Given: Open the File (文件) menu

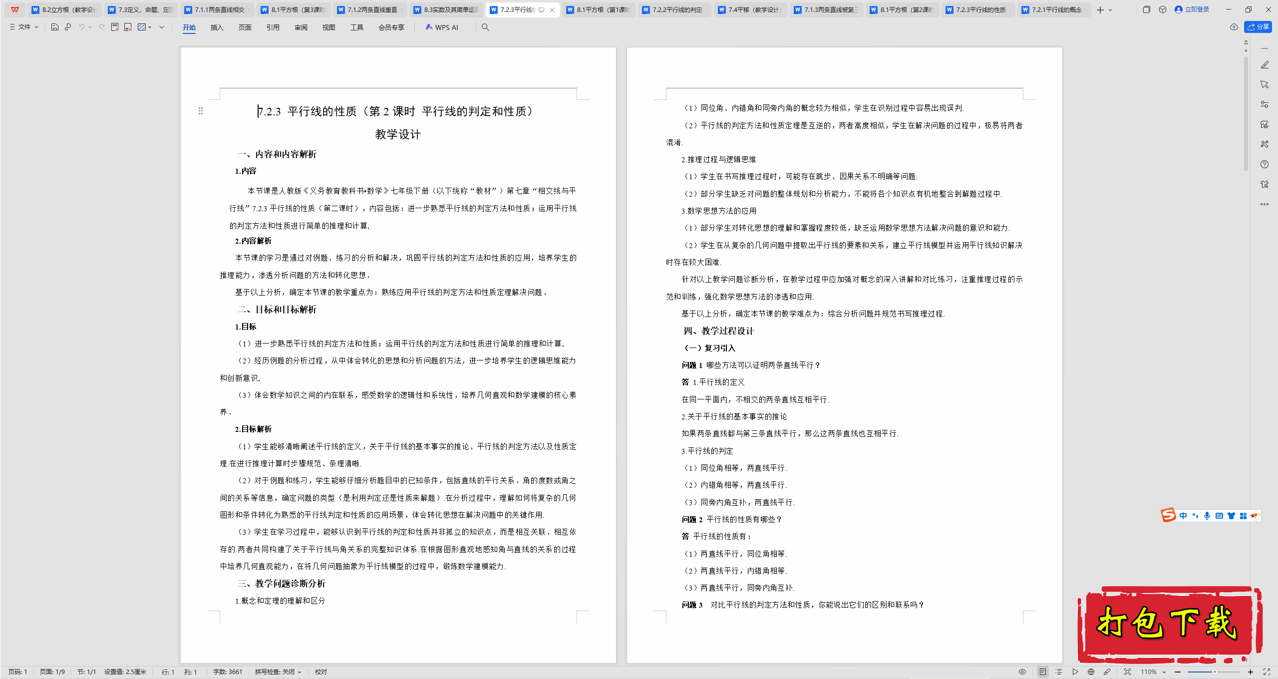Looking at the screenshot, I should coord(24,27).
